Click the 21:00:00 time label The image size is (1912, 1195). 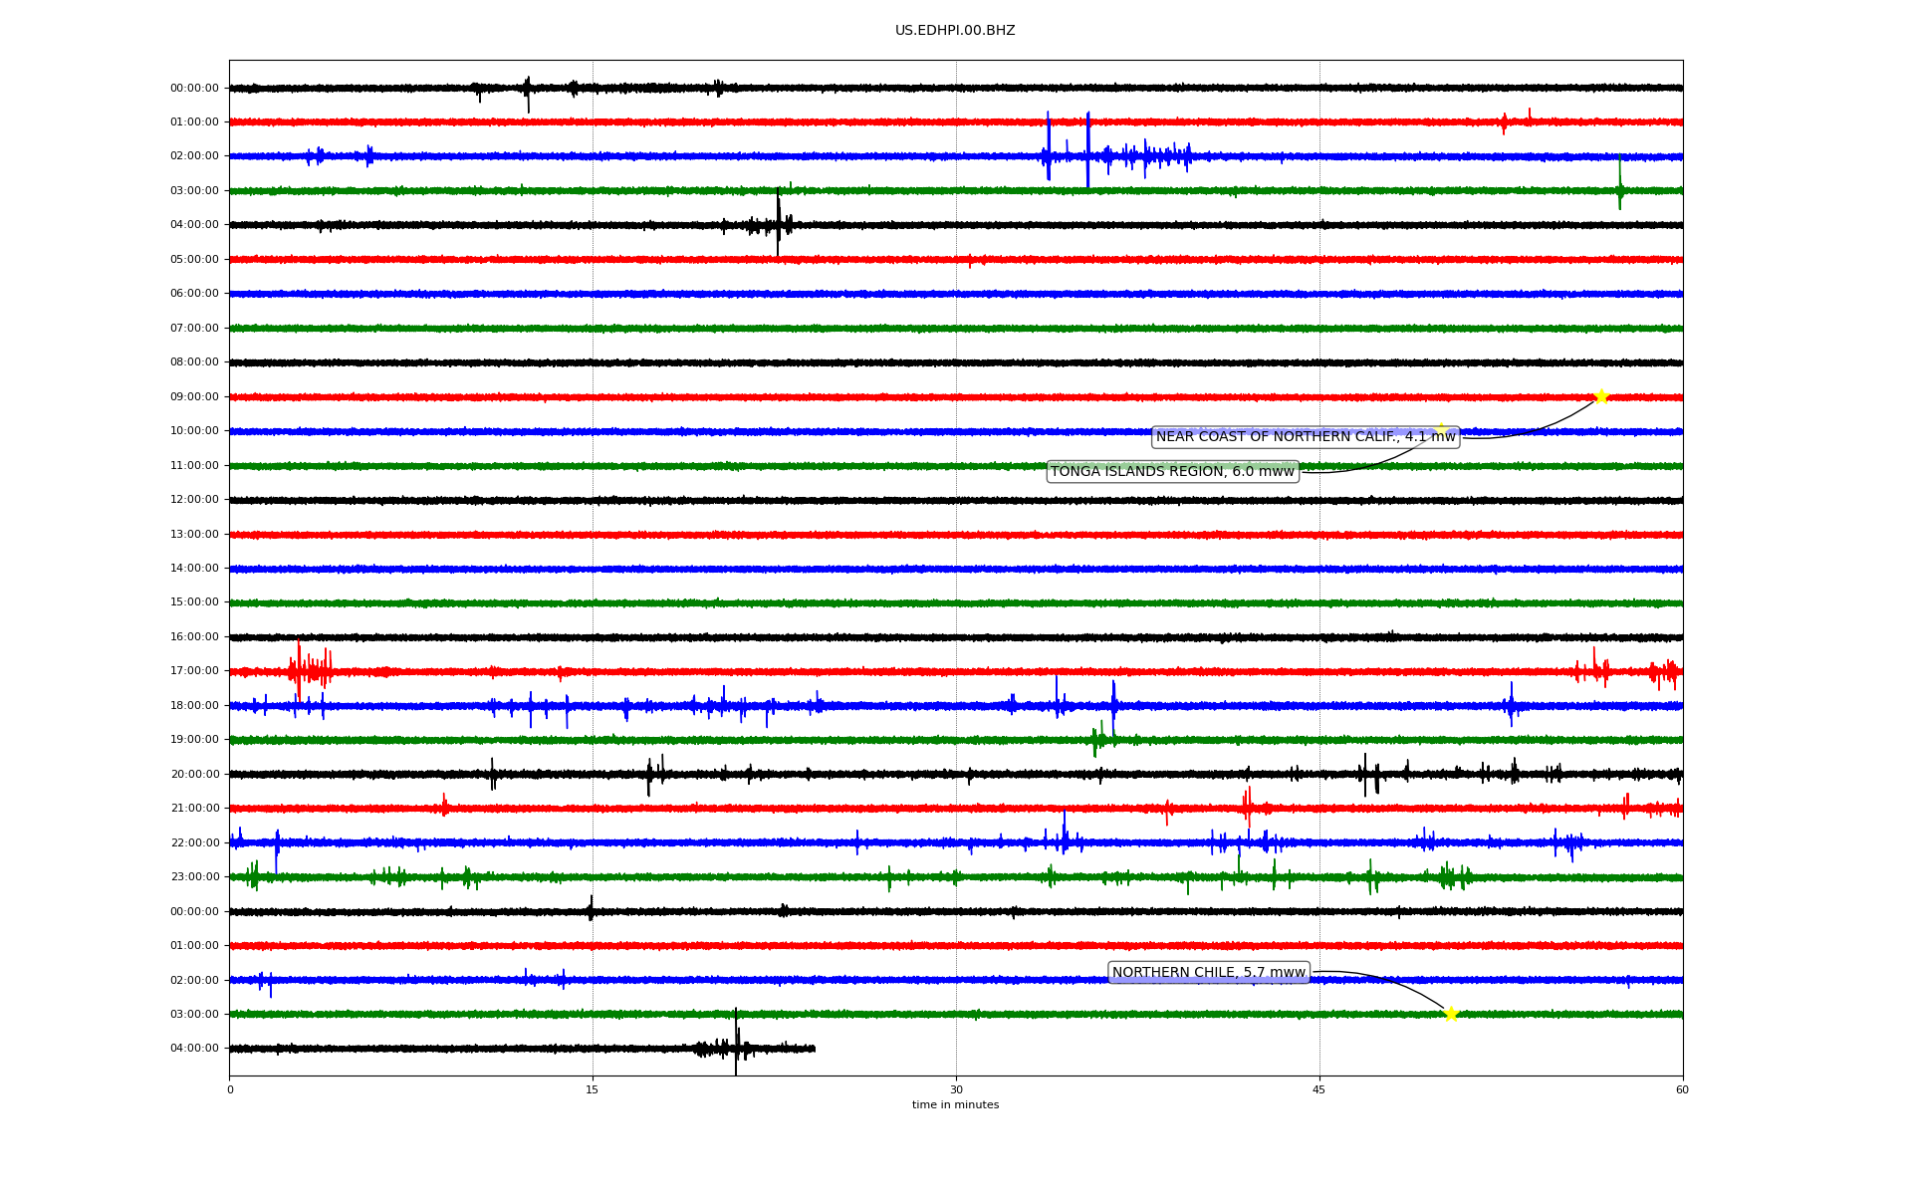pyautogui.click(x=194, y=809)
